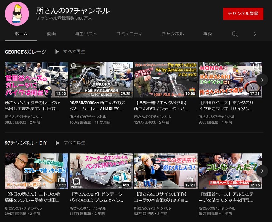This screenshot has height=222, width=272.
Task: Click '98万 回視聴・1 年前' text
Action: click(215, 122)
